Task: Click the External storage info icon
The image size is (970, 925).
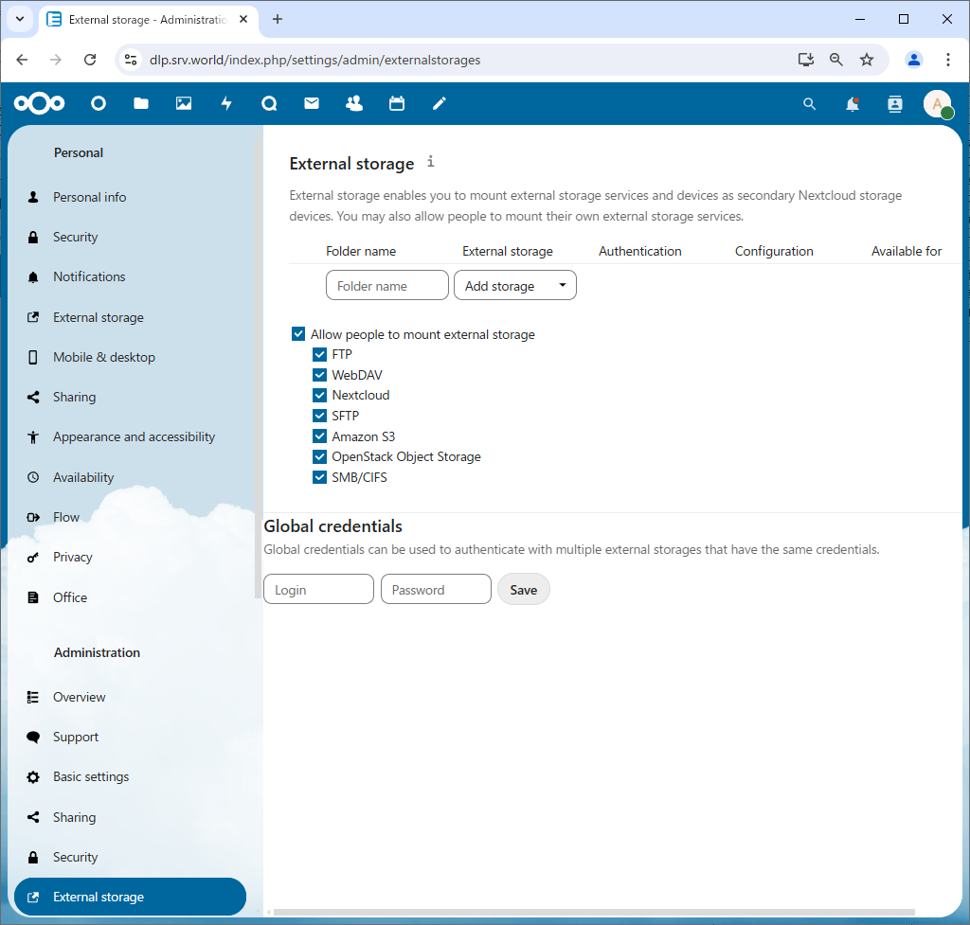Action: pos(430,162)
